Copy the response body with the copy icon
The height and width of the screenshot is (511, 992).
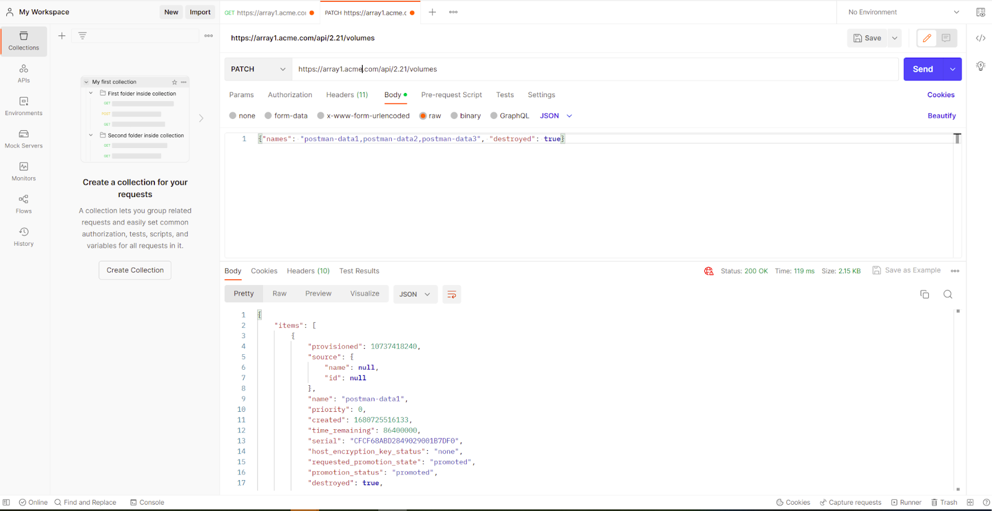pos(924,294)
